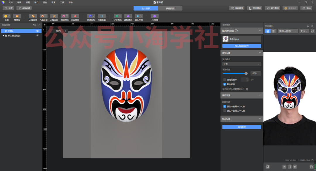Check 镜头中的第二个人脸 option
316x171 pixels.
[x=224, y=111]
